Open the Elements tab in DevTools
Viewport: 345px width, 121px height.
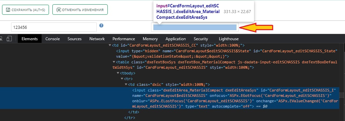(30, 39)
